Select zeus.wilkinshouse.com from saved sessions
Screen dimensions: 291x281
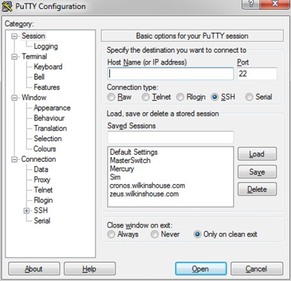pyautogui.click(x=144, y=194)
